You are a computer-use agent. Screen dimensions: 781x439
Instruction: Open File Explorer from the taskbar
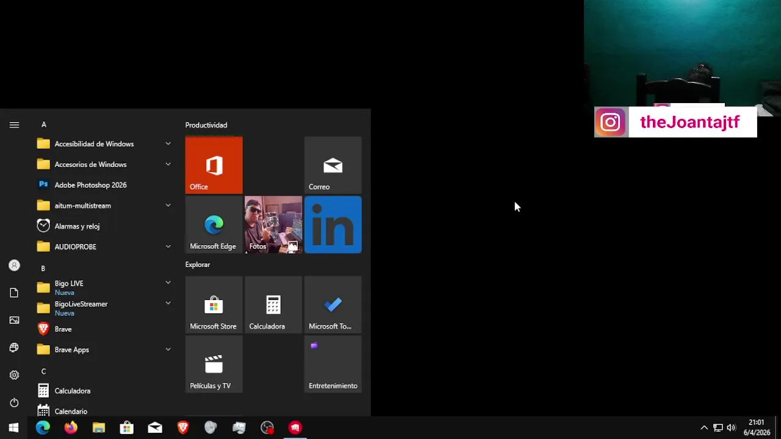(x=99, y=427)
